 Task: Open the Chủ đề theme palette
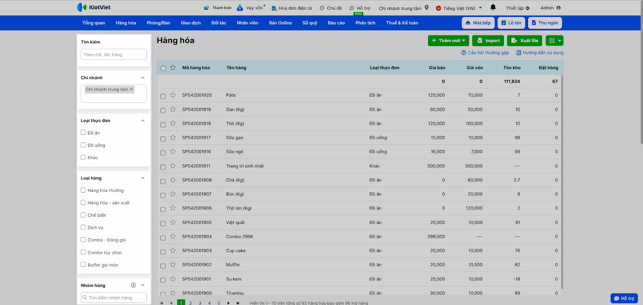331,8
